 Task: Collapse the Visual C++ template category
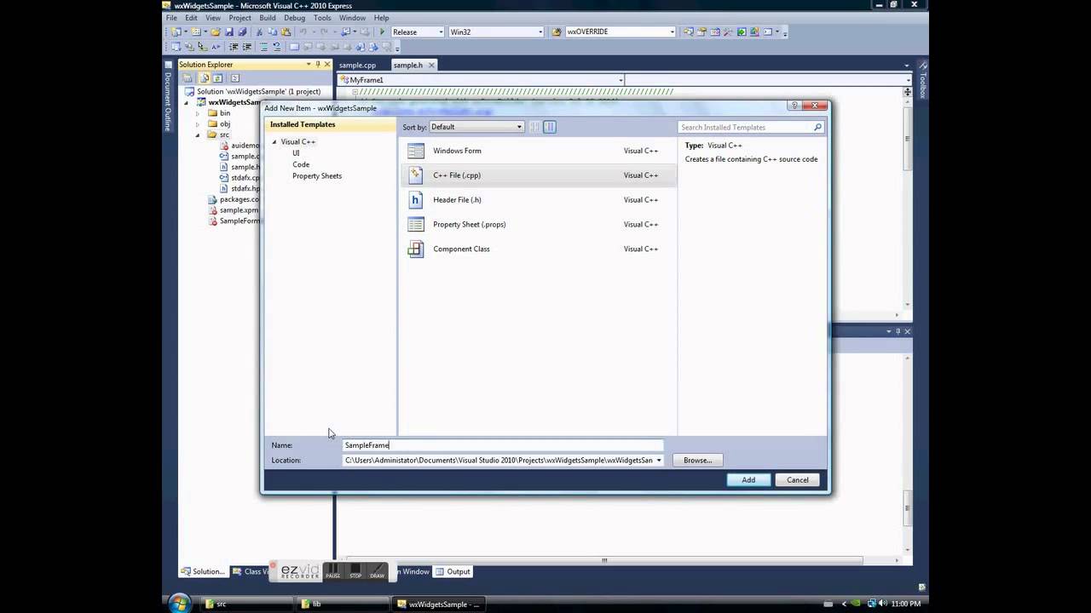[x=274, y=142]
